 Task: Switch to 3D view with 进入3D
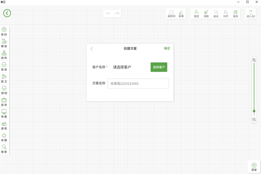point(251,13)
